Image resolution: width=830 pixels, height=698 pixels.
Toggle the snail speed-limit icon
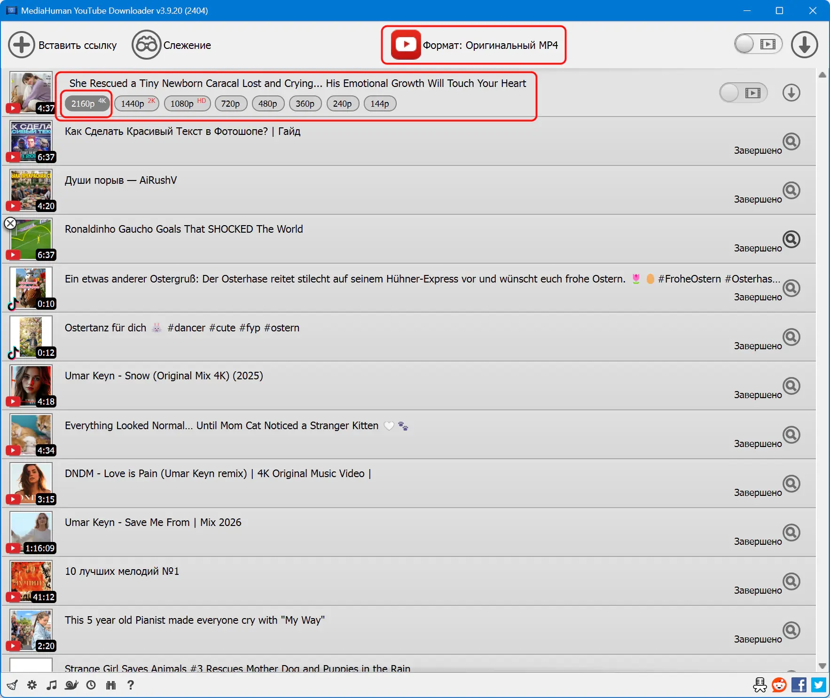pyautogui.click(x=71, y=685)
